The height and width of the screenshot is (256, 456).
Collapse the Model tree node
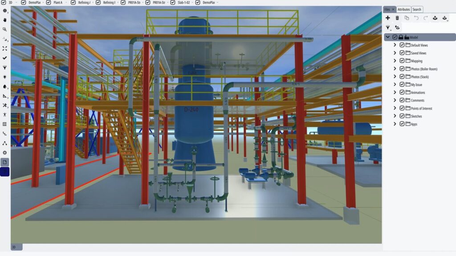point(388,37)
